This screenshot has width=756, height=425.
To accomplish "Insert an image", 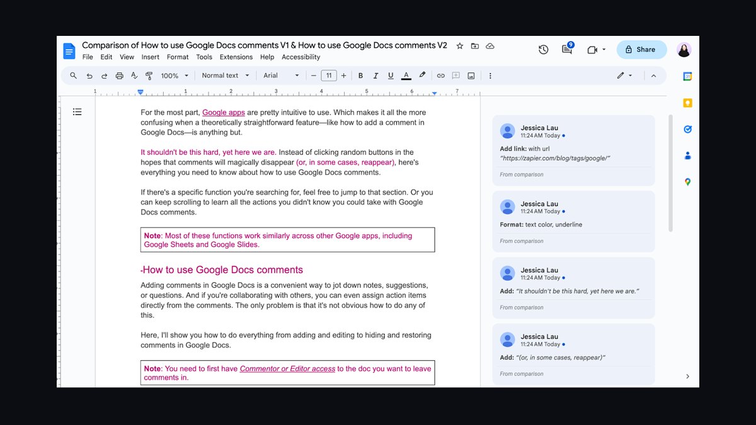I will (471, 76).
